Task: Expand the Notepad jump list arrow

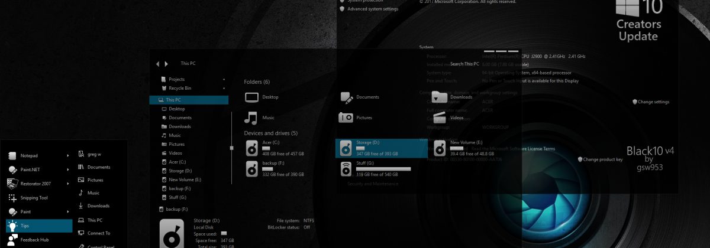Action: [x=68, y=156]
